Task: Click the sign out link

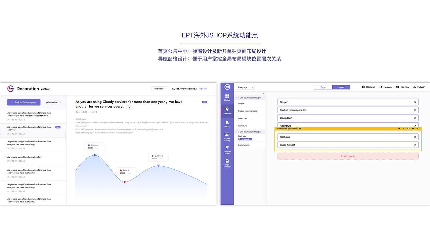Action: [203, 89]
